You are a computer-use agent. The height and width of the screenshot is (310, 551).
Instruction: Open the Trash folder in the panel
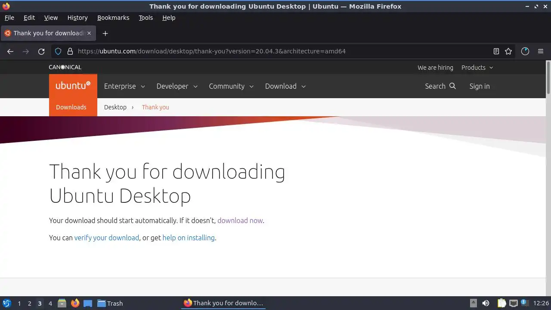click(x=110, y=303)
